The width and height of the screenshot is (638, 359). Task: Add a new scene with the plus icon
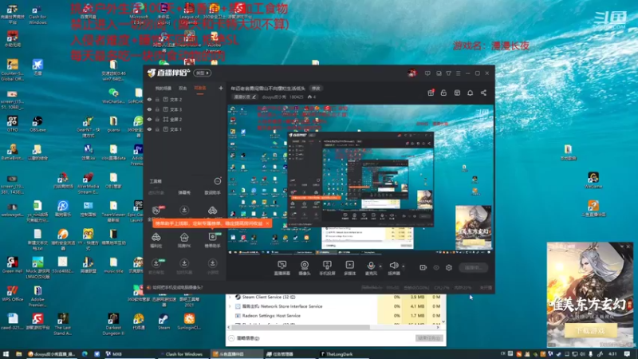[x=221, y=88]
